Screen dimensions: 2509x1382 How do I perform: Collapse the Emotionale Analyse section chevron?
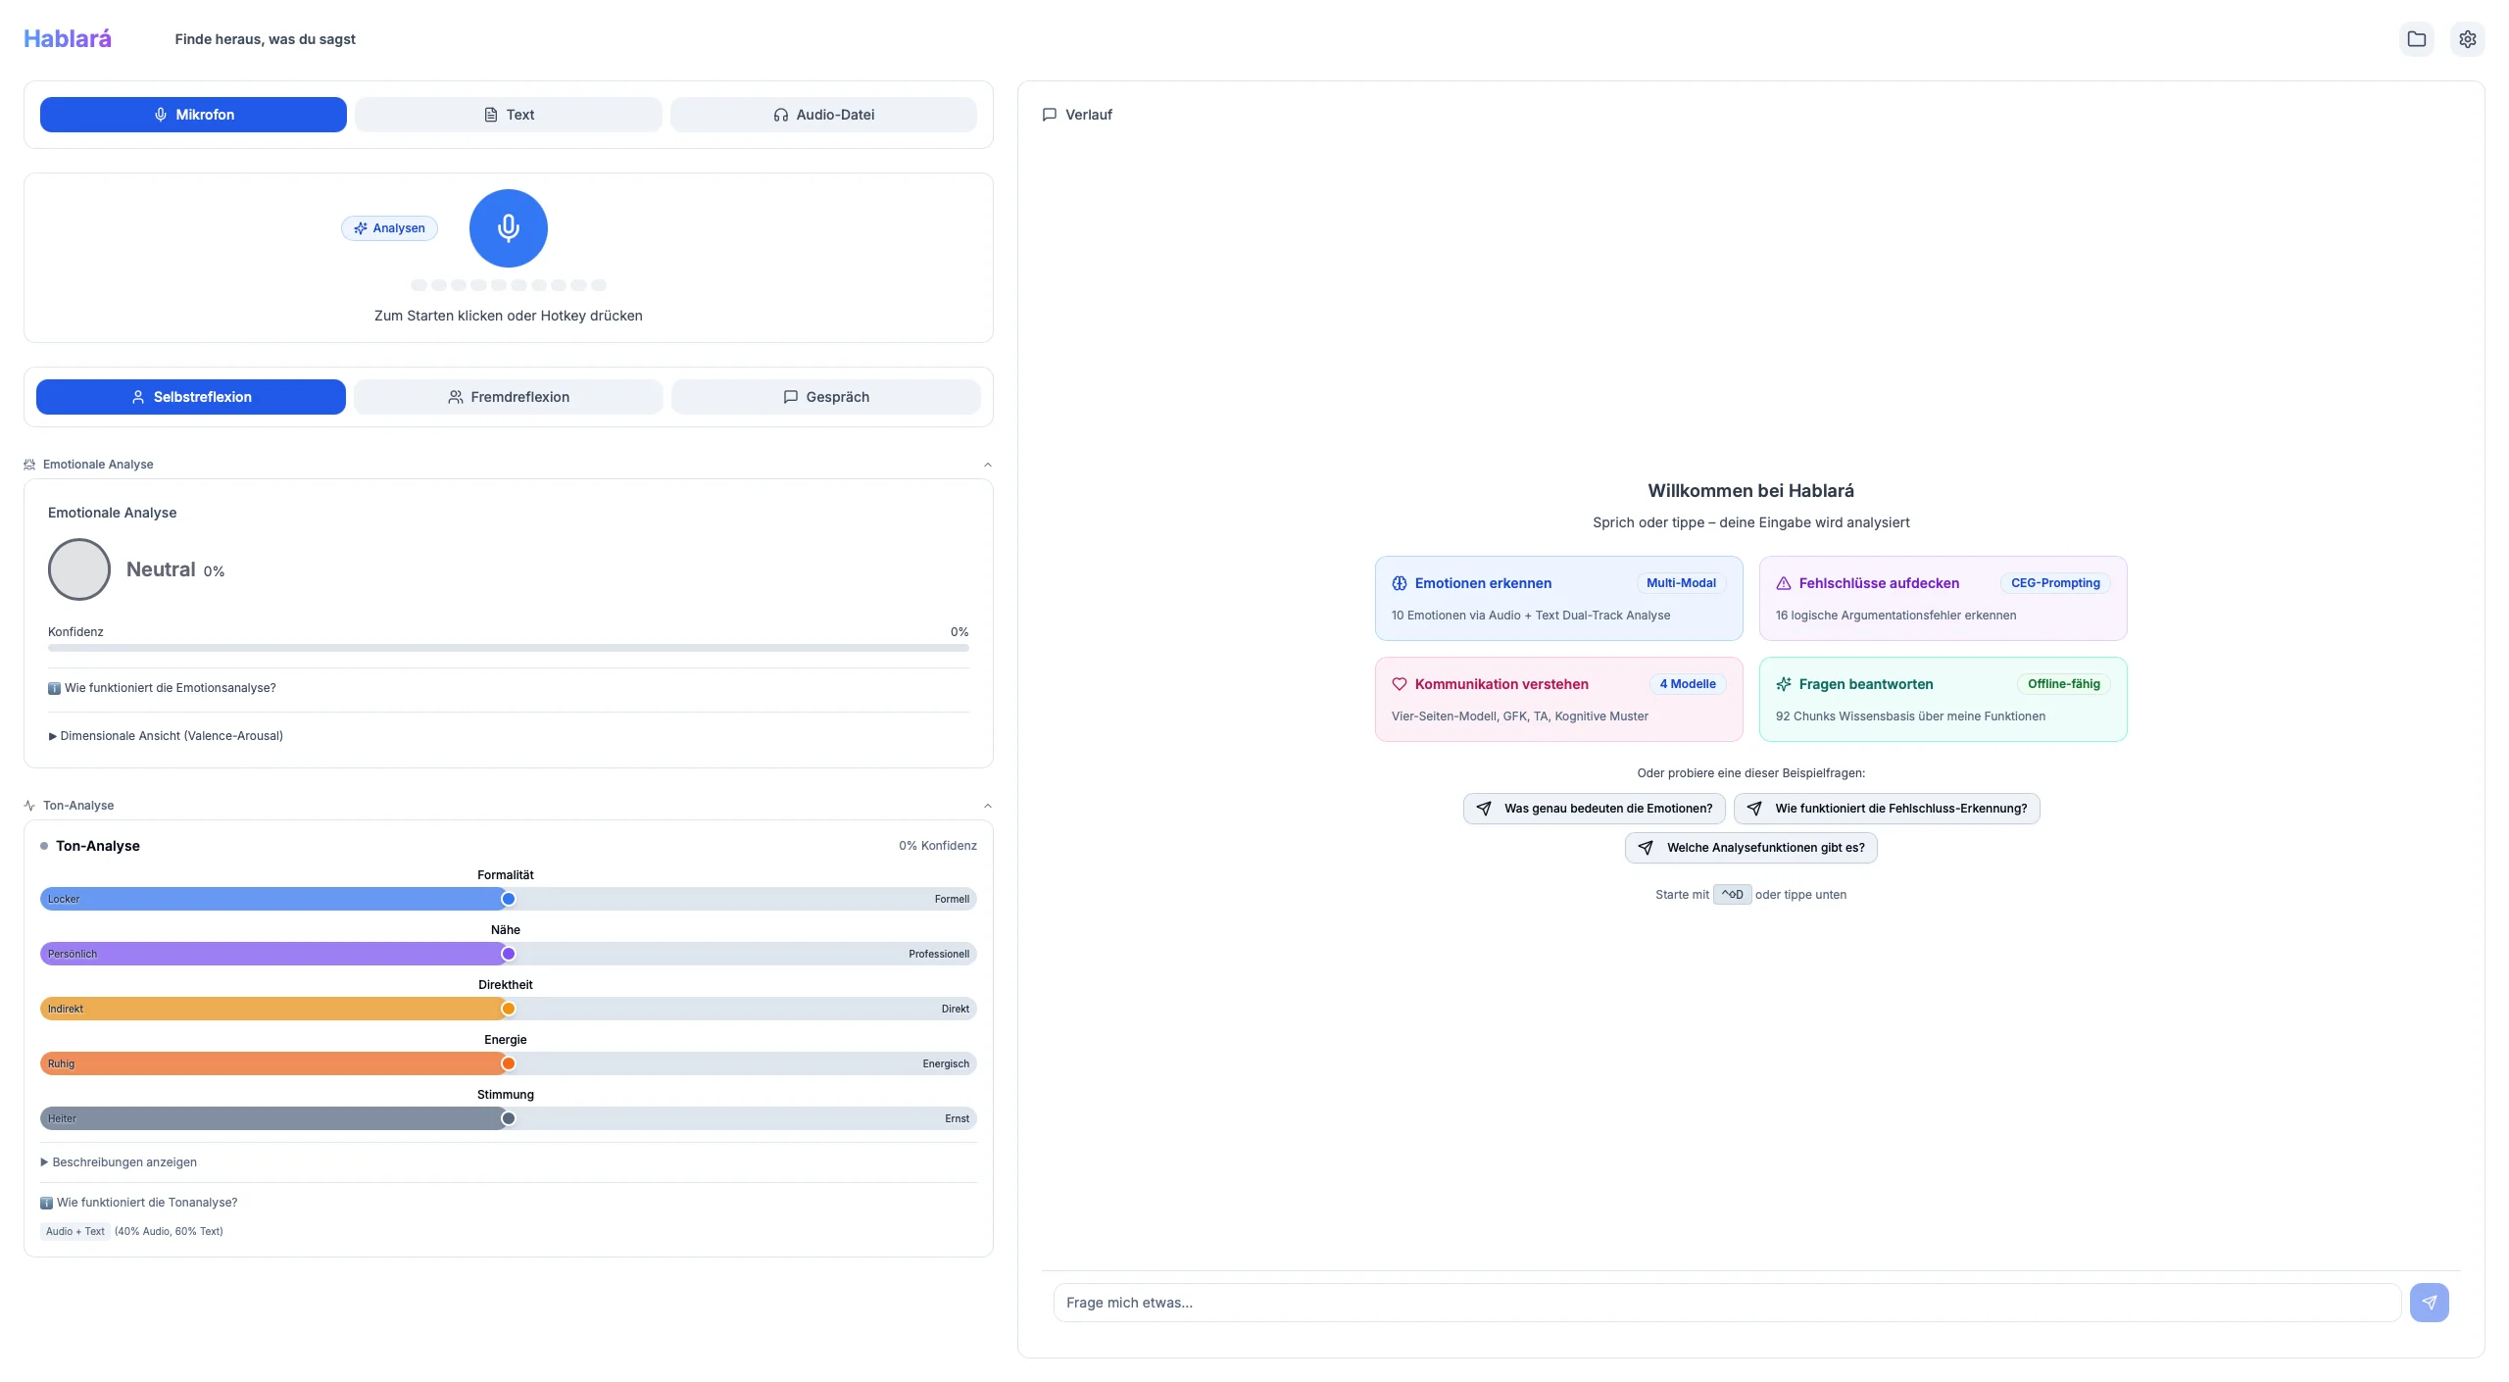point(987,465)
